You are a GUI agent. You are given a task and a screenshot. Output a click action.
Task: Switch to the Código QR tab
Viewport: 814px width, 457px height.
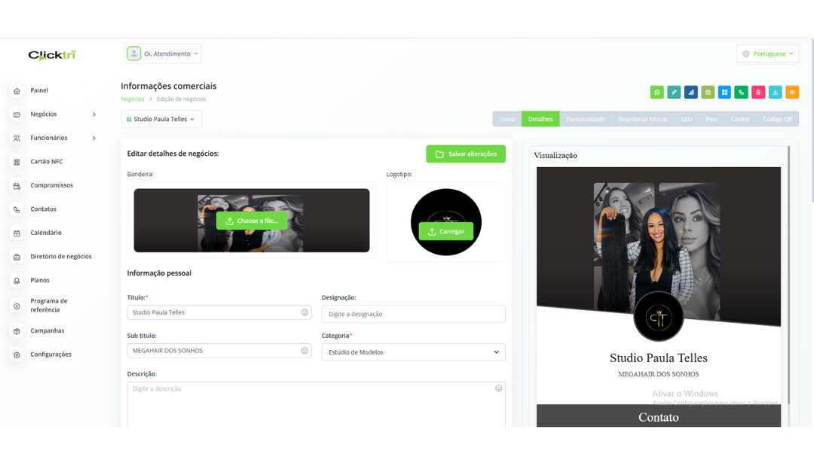click(777, 119)
